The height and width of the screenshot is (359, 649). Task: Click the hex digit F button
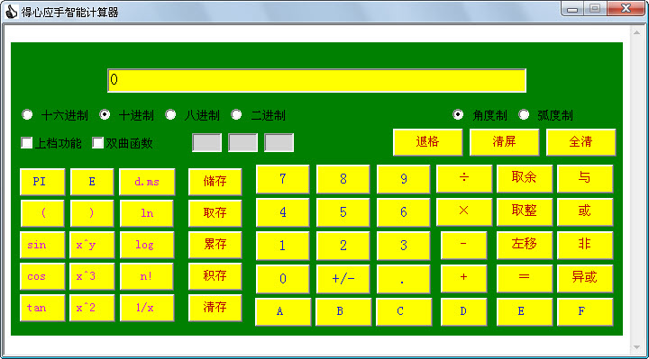coord(585,312)
